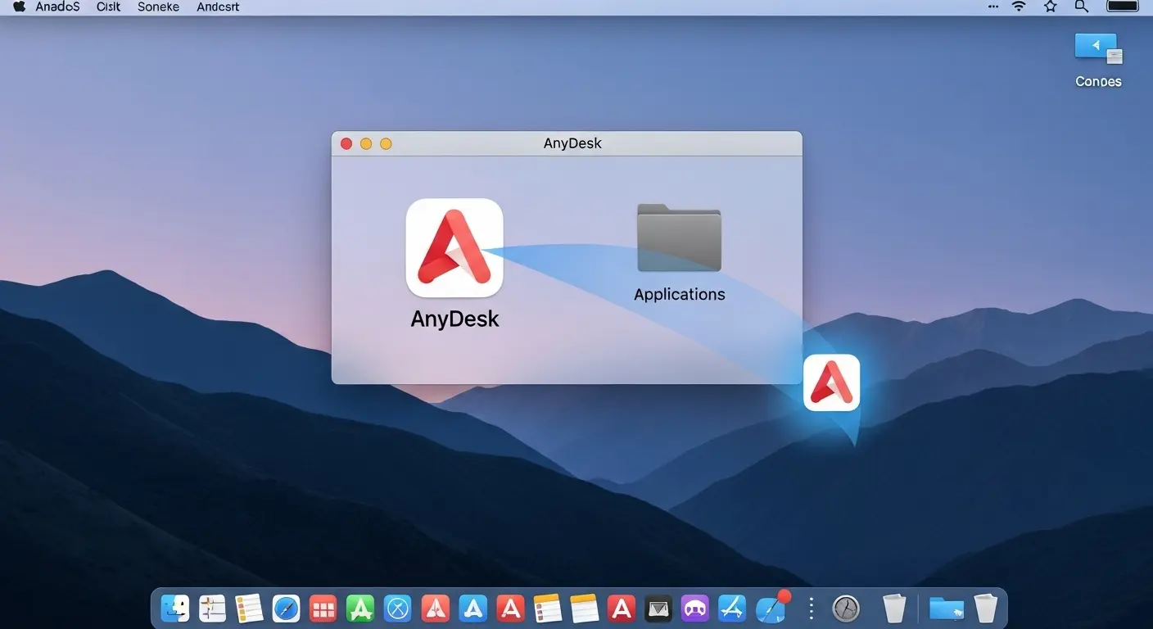The height and width of the screenshot is (629, 1153).
Task: Click the star icon in the menu bar
Action: coord(1051,7)
